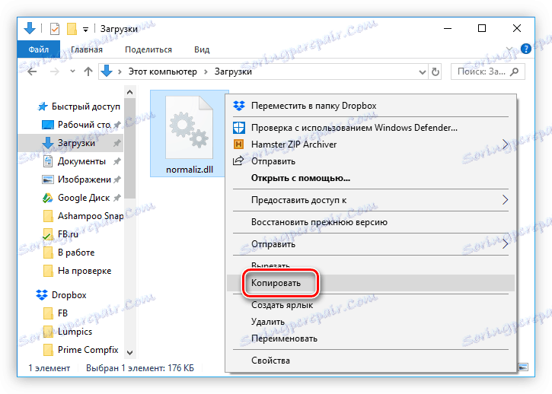Click the blue Downloads arrow icon in title bar

pos(30,28)
